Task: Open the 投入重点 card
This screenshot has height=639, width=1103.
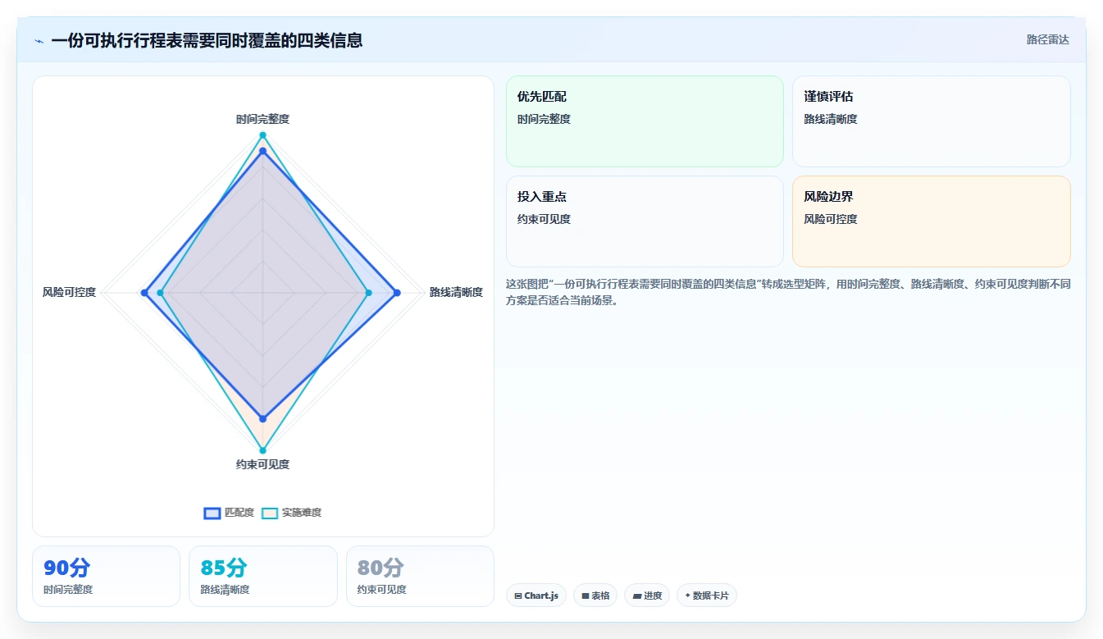Action: coord(645,221)
